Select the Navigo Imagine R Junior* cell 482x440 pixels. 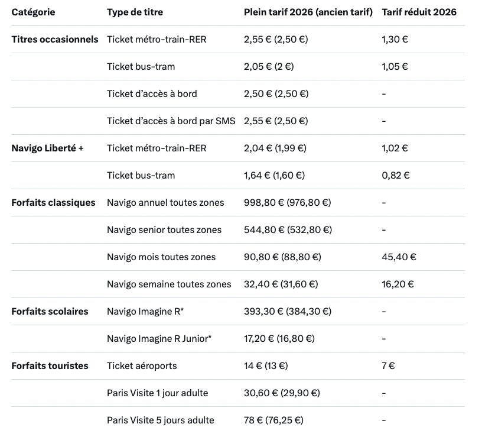159,338
